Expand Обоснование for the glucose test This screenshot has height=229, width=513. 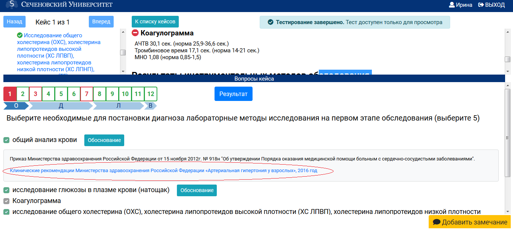click(196, 190)
